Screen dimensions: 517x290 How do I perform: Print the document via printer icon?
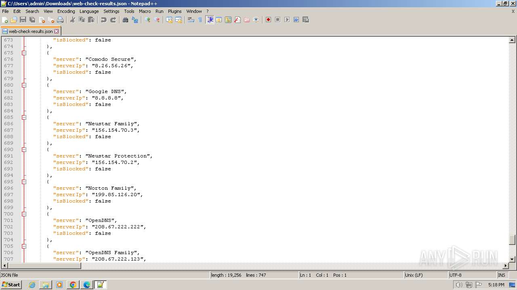click(x=60, y=20)
